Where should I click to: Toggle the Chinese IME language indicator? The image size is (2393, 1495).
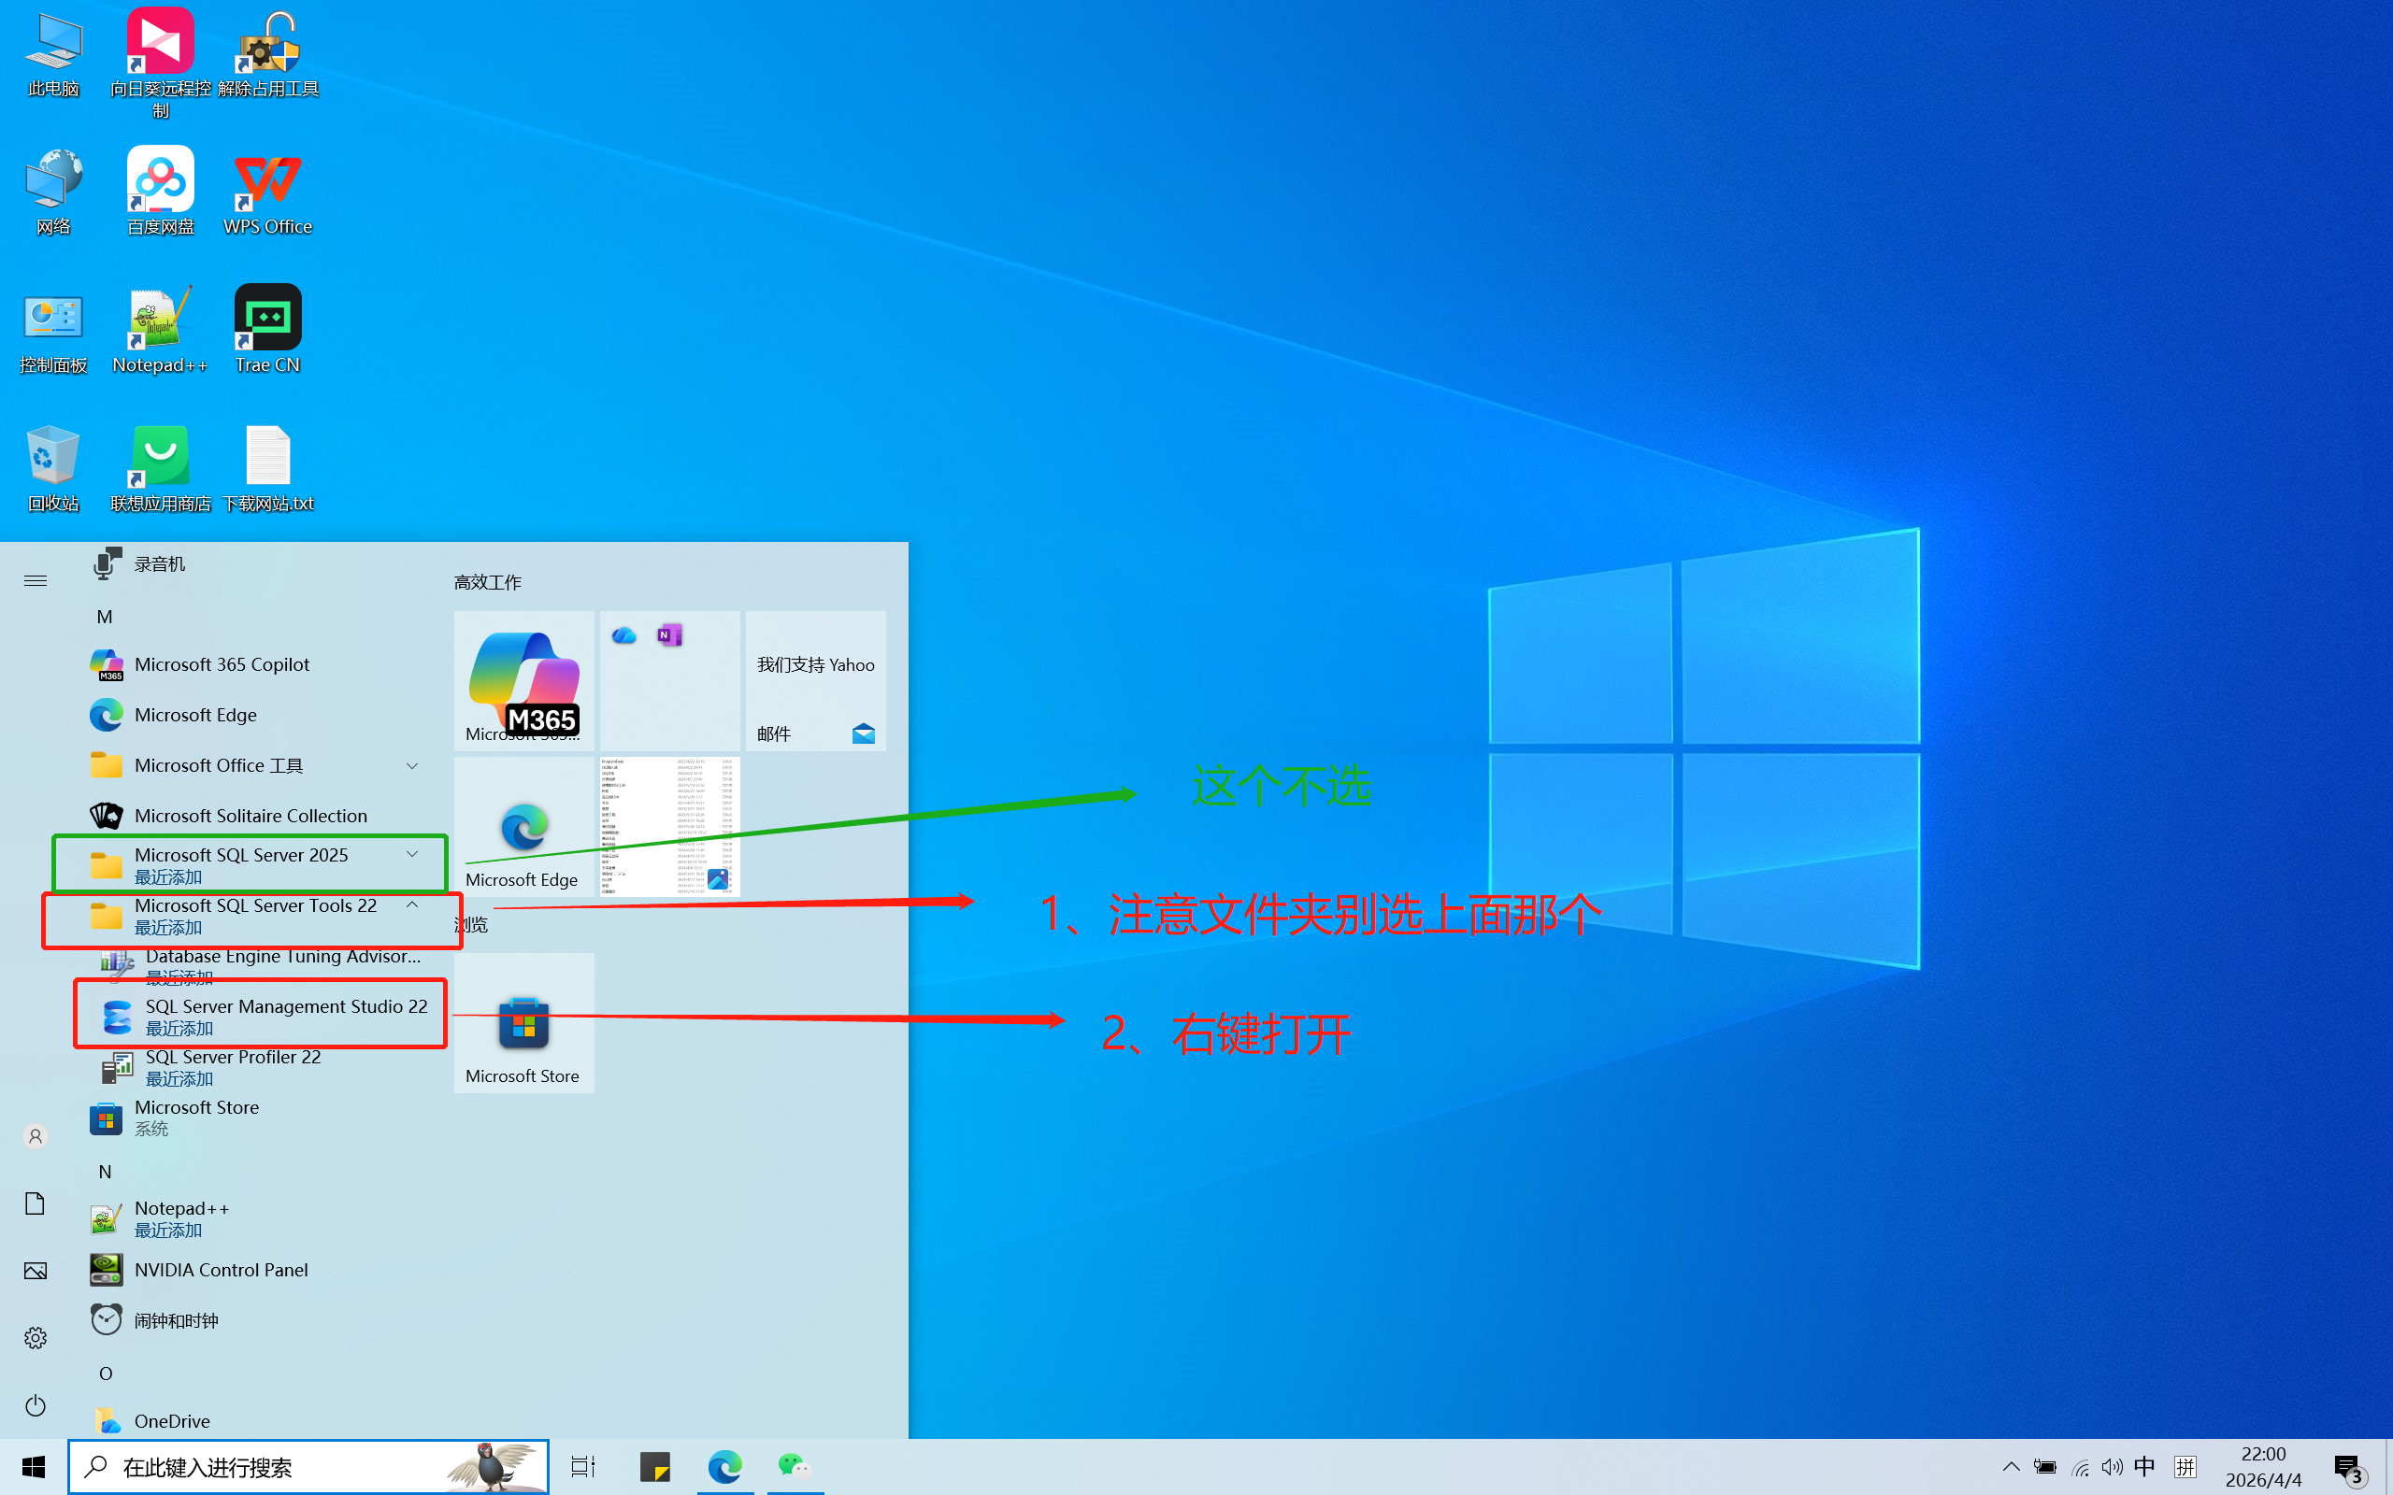[2143, 1466]
